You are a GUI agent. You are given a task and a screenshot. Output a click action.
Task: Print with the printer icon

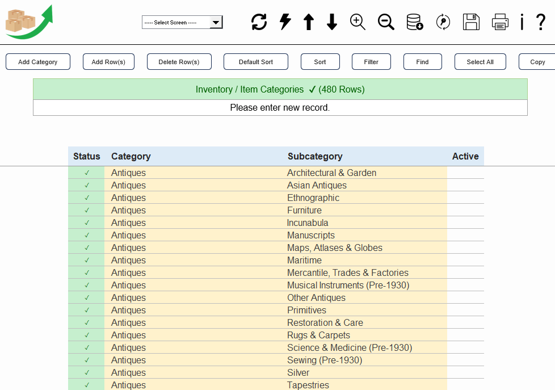500,22
